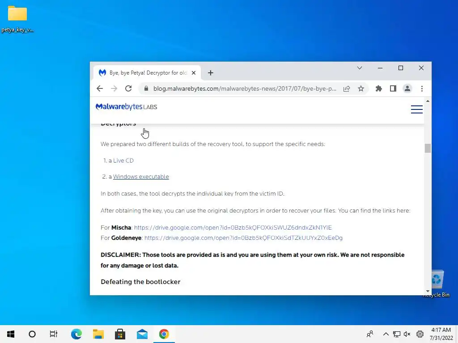Toggle the Chrome side panel
The image size is (458, 343).
pos(393,88)
